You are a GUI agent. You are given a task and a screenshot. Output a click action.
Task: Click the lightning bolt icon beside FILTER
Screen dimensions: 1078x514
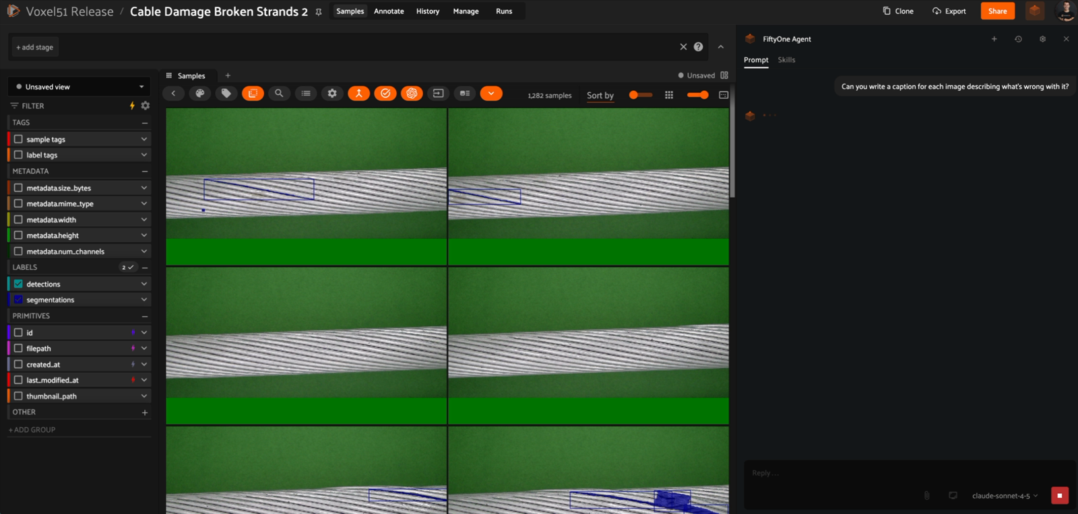[132, 106]
